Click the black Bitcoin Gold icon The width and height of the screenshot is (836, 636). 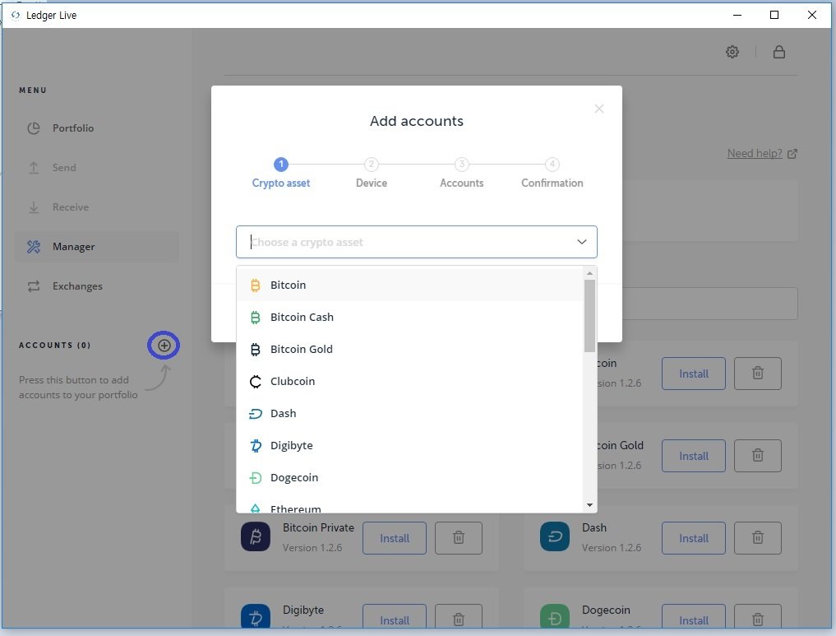coord(256,350)
